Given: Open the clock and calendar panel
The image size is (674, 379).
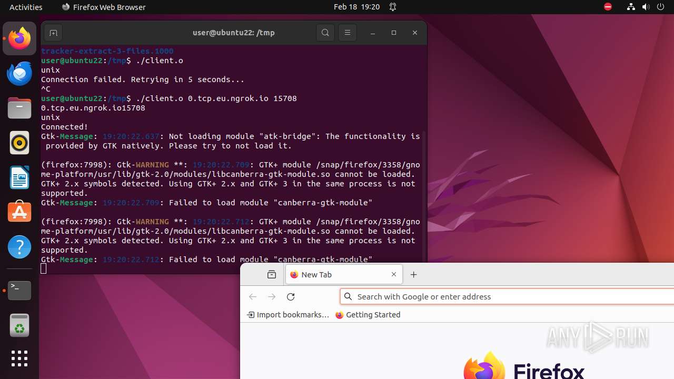Looking at the screenshot, I should tap(356, 7).
